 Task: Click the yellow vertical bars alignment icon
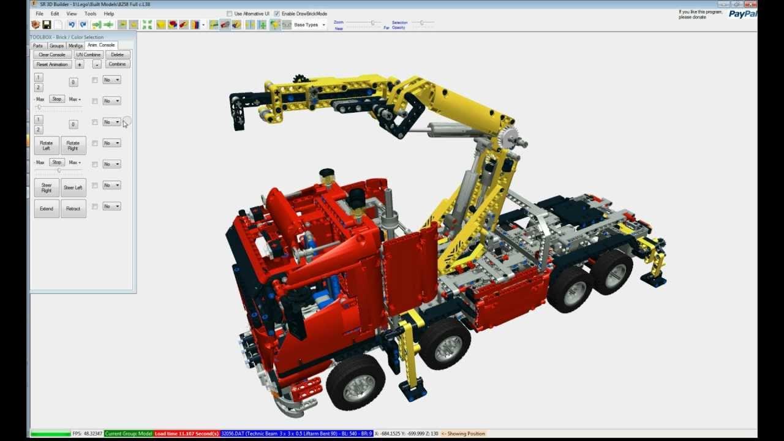point(249,24)
